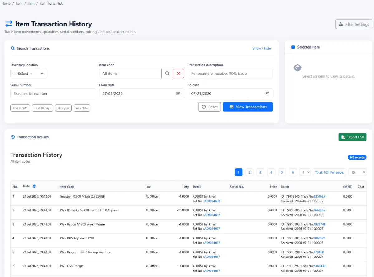The height and width of the screenshot is (277, 374).
Task: Open the From date calendar picker icon
Action: pyautogui.click(x=178, y=93)
